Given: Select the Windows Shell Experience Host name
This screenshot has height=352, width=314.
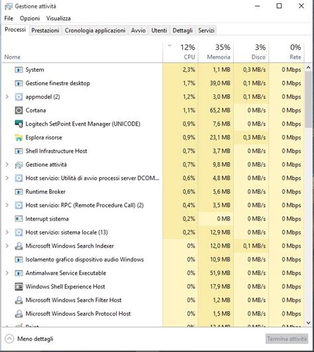Looking at the screenshot, I should (65, 287).
